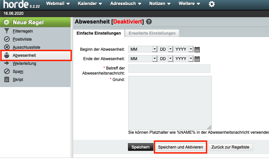The width and height of the screenshot is (269, 165).
Task: Click the Betreff der Abwesenheitsnachricht field
Action: [x=169, y=69]
